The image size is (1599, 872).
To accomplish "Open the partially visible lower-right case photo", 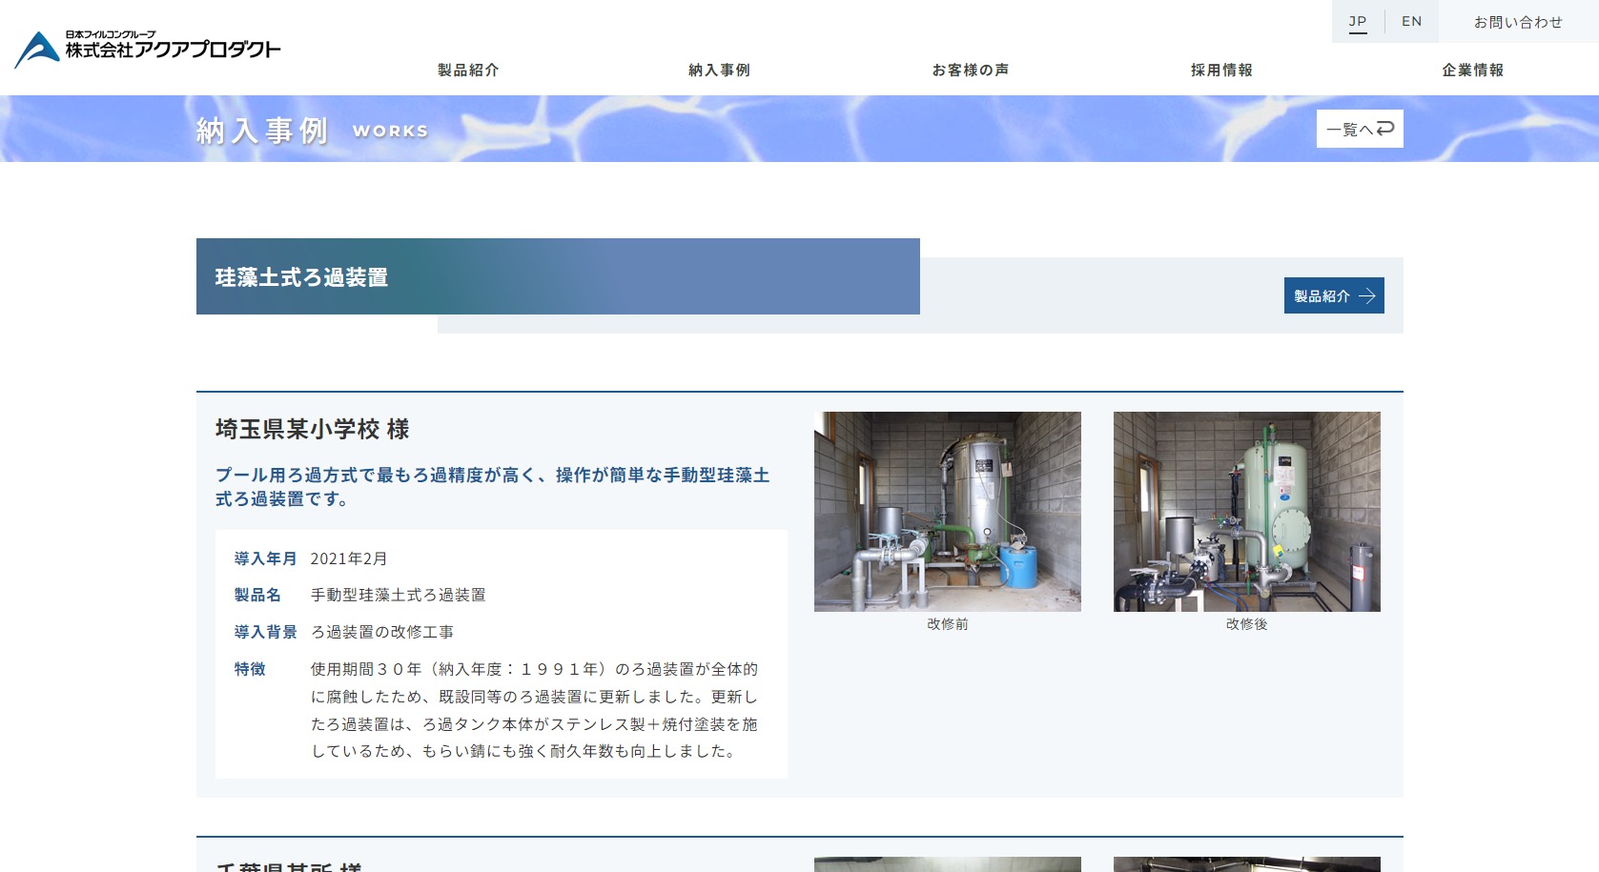I will (x=1246, y=863).
